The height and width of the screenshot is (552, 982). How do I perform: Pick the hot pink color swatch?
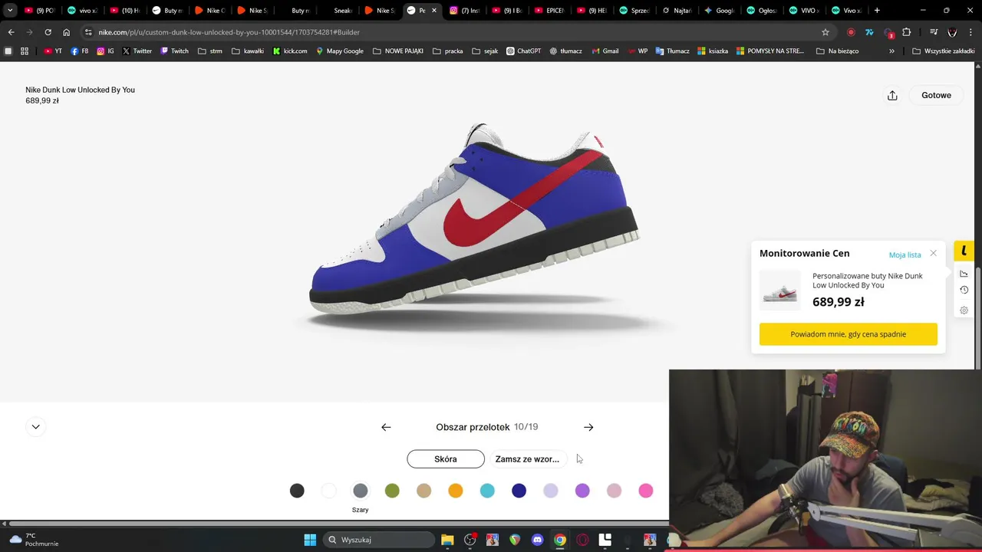point(646,491)
